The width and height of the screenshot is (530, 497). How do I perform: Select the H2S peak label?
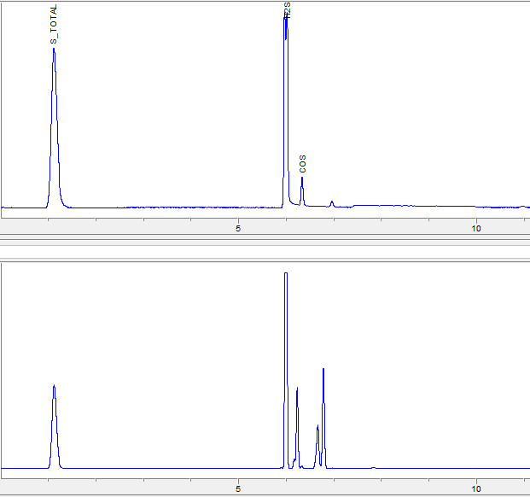(287, 10)
